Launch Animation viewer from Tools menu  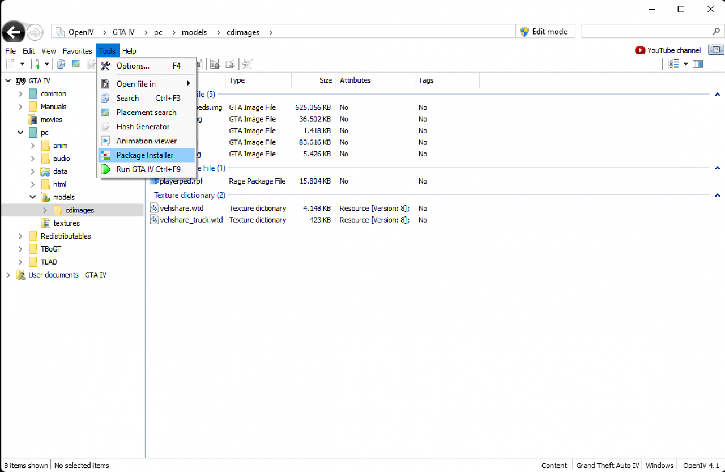pos(147,141)
